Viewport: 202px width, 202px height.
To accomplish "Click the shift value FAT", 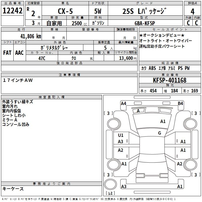I will [x=7, y=53].
